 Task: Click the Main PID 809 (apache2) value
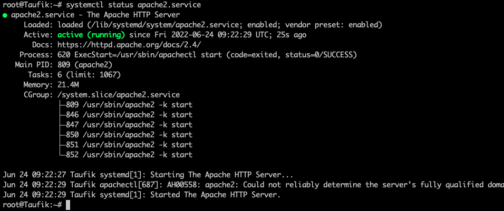[x=85, y=65]
